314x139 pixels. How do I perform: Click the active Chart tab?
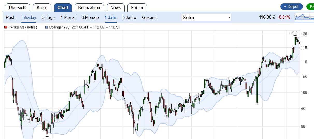coord(63,7)
